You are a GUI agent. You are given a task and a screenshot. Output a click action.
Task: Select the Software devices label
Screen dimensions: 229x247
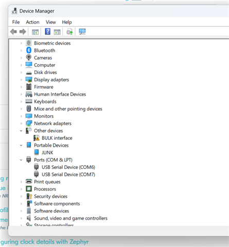[51, 211]
